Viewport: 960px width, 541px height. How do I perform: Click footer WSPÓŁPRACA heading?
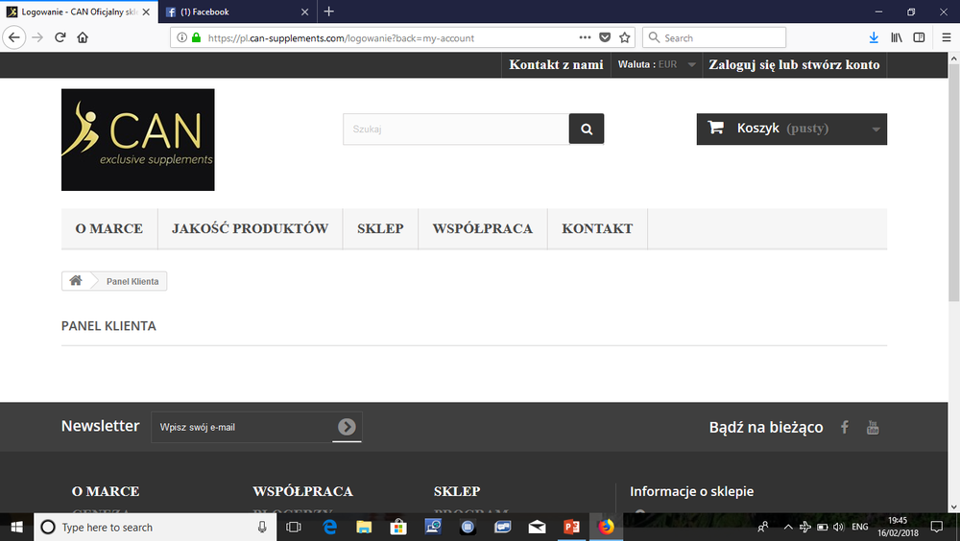pyautogui.click(x=302, y=491)
